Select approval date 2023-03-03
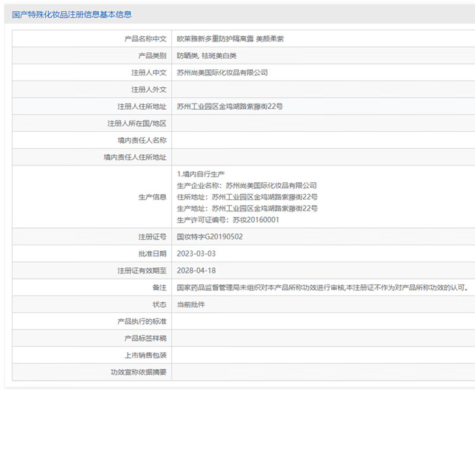This screenshot has height=475, width=475. pyautogui.click(x=196, y=254)
